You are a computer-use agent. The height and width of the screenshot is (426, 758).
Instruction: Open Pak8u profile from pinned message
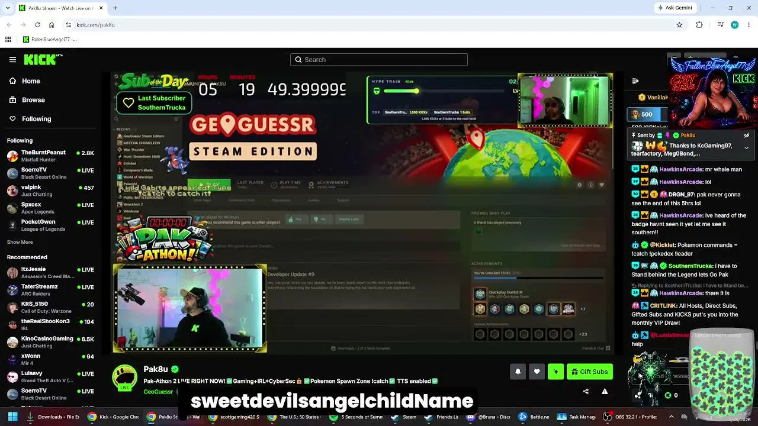click(688, 135)
